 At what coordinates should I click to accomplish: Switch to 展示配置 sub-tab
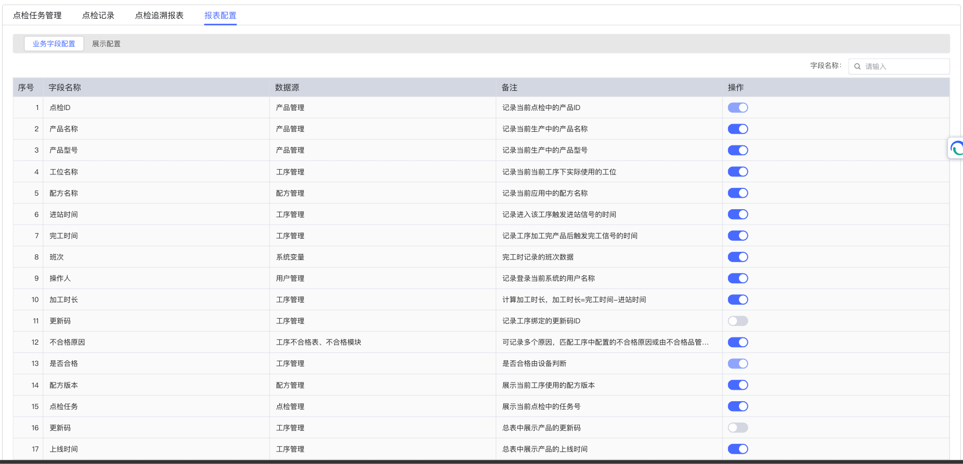coord(106,44)
